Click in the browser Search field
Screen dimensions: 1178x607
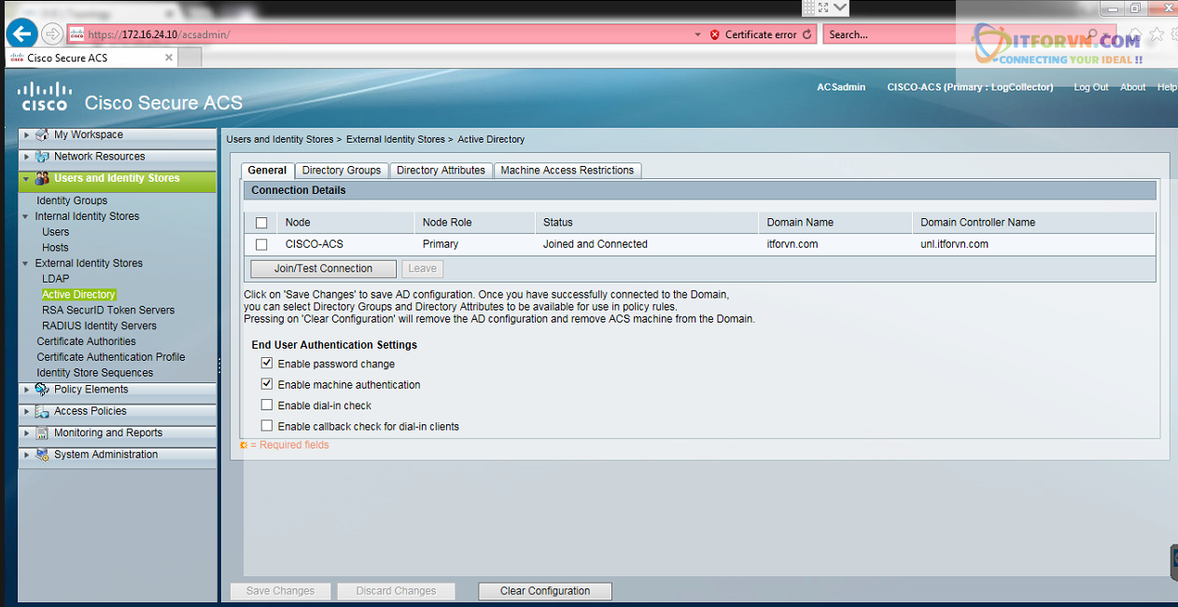[x=887, y=34]
